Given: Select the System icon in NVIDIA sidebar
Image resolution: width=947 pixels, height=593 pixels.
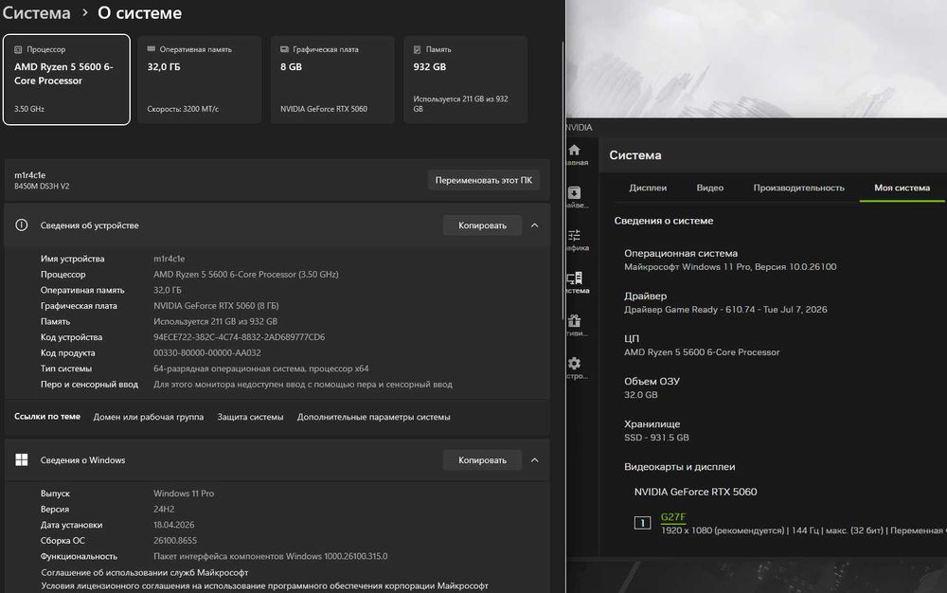Looking at the screenshot, I should click(x=575, y=278).
